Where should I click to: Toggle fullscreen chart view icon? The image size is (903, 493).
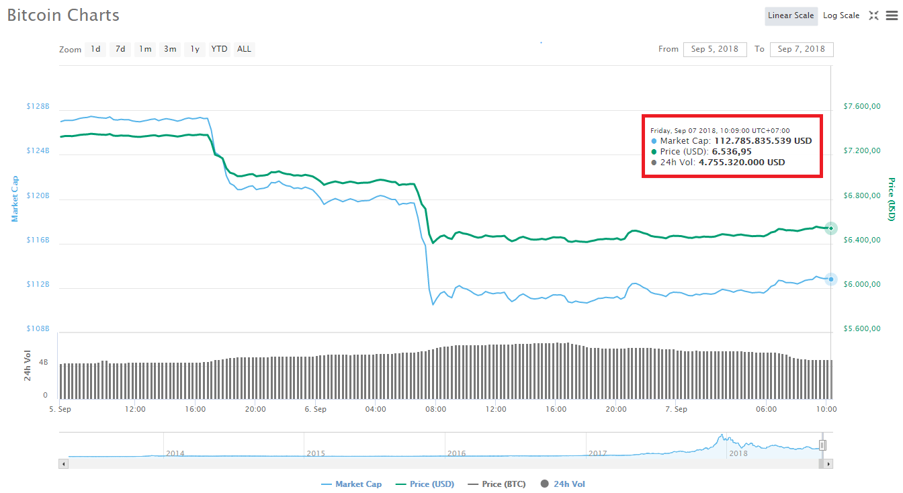coord(873,15)
